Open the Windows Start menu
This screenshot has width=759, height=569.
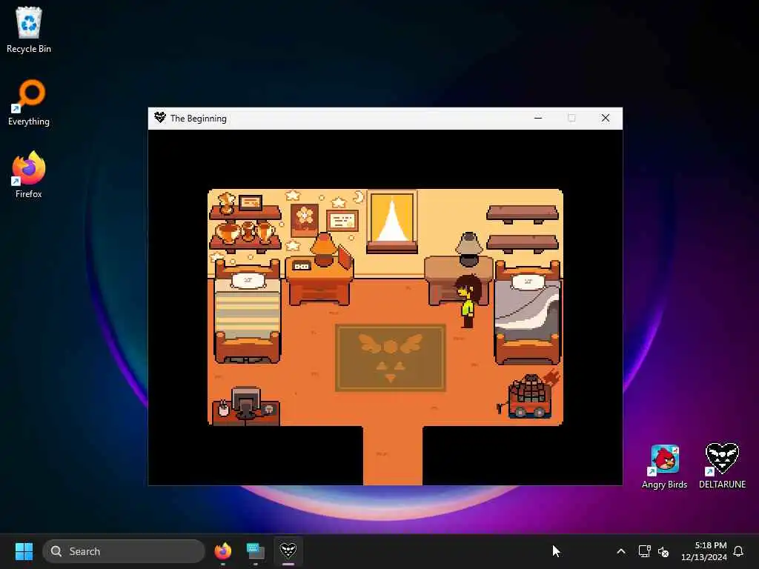point(24,551)
